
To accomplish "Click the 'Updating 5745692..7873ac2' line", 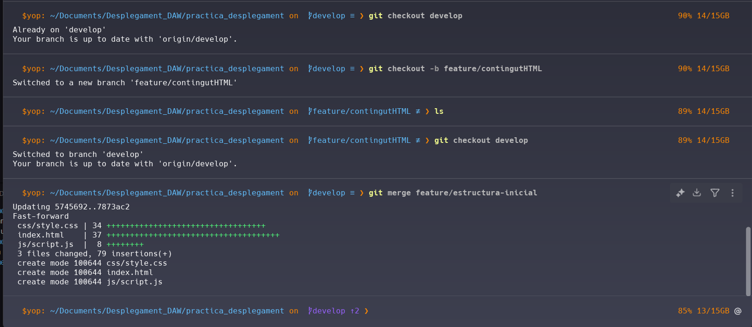I will point(71,207).
